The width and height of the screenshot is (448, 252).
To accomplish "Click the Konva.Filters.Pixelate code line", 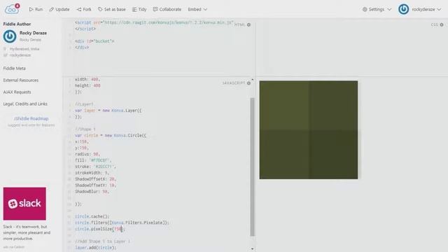I will tap(122, 223).
